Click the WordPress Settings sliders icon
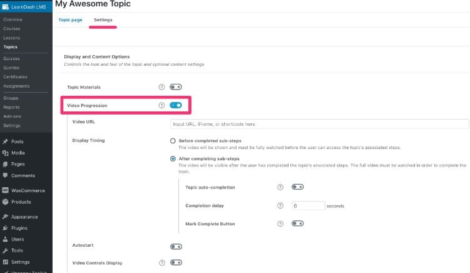This screenshot has height=273, width=470. pos(6,262)
